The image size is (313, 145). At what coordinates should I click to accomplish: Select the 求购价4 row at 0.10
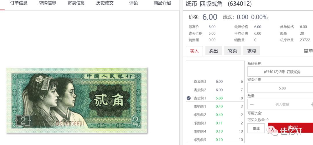pos(215,131)
